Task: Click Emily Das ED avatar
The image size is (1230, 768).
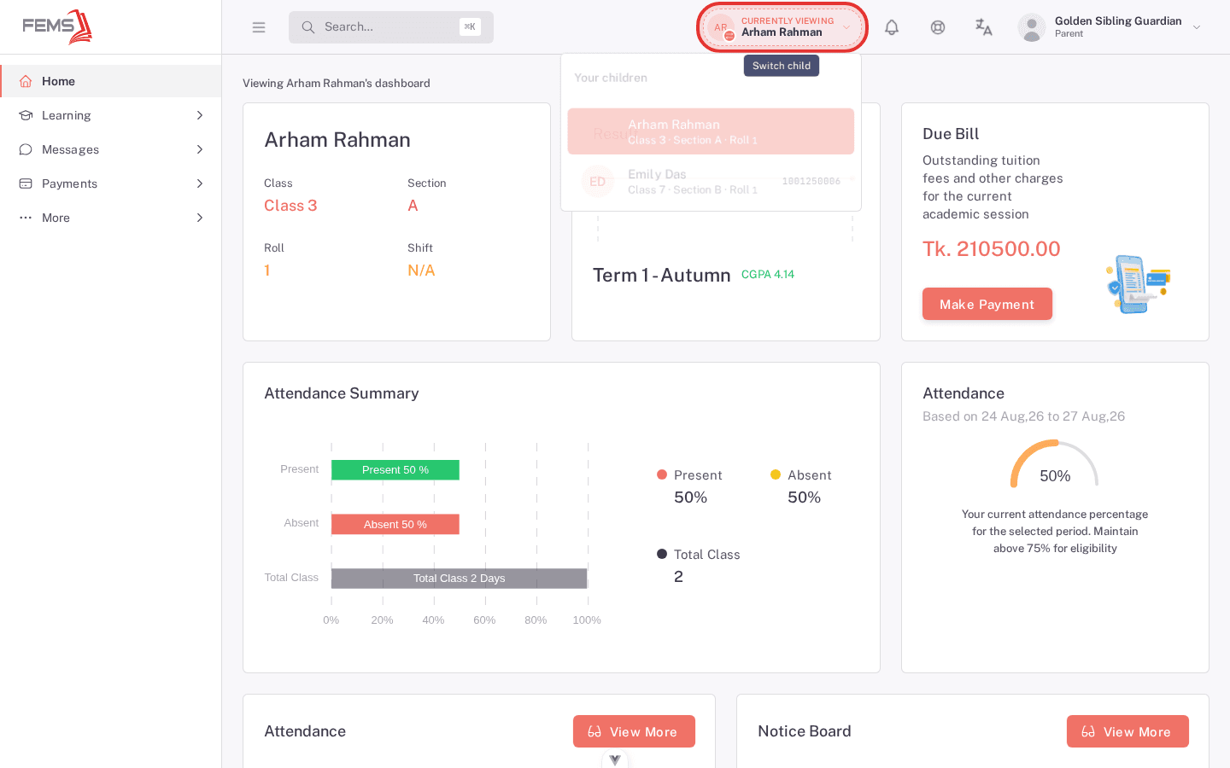Action: point(598,182)
